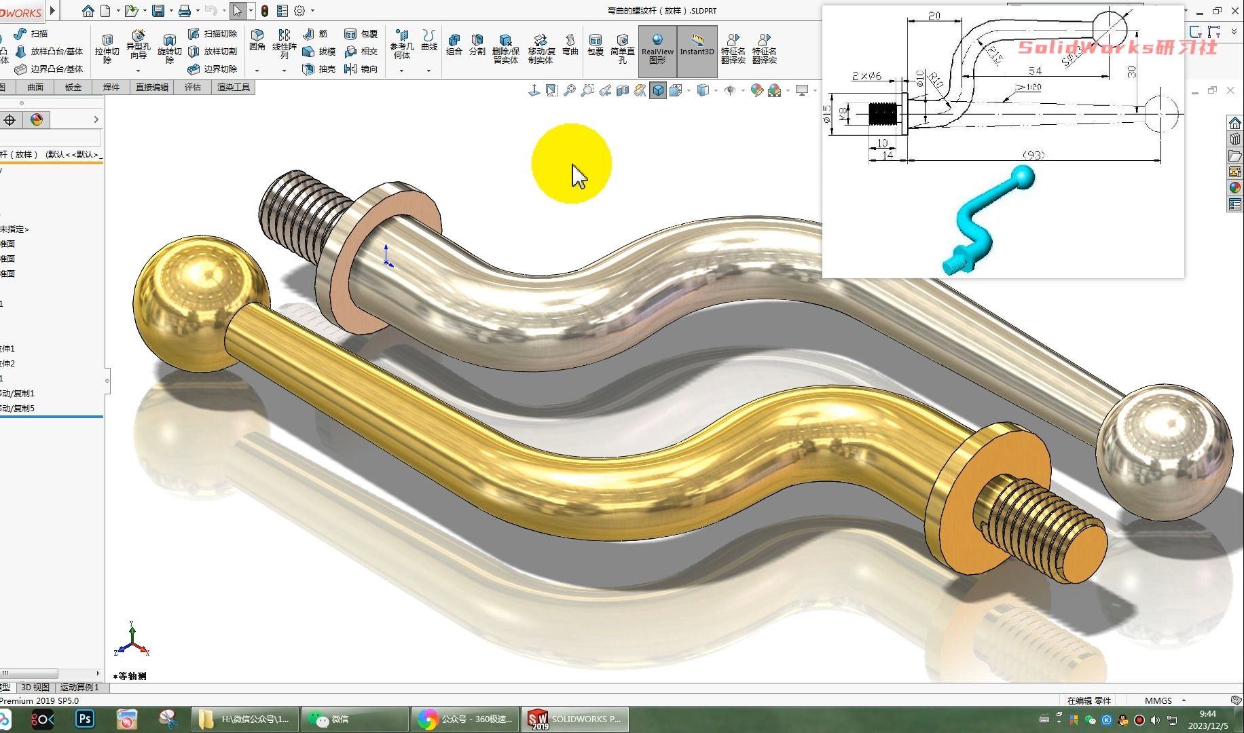
Task: Expand the Hide/Show Items eye dropdown
Action: [x=743, y=90]
